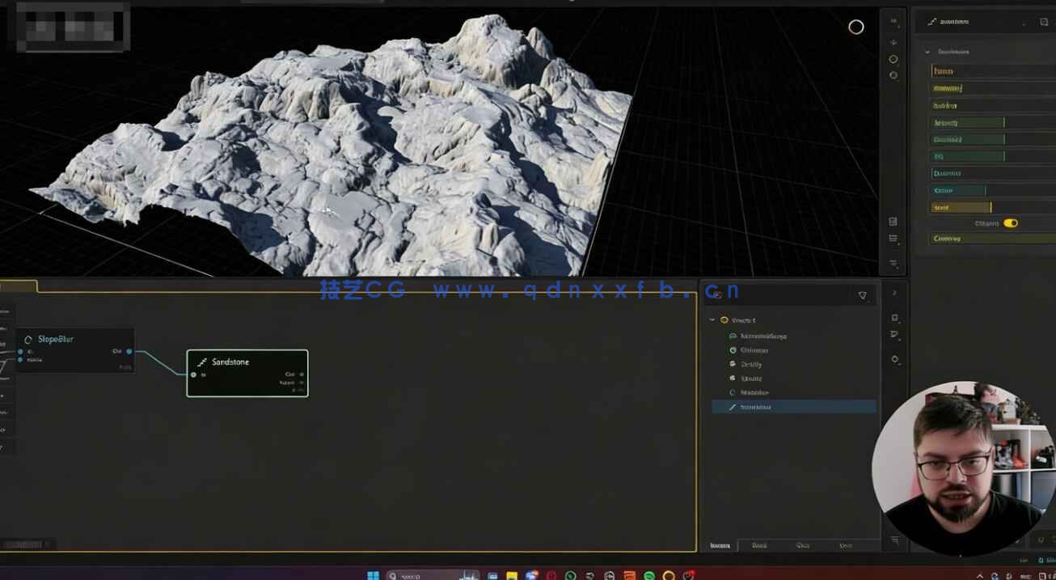Click the bottom icon of the viewport side toolbar
The height and width of the screenshot is (580, 1056).
(x=893, y=263)
